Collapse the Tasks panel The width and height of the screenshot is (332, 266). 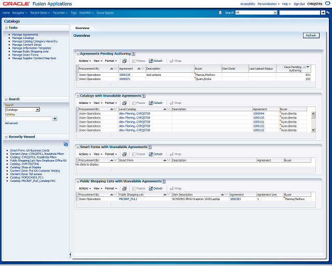pyautogui.click(x=6, y=28)
